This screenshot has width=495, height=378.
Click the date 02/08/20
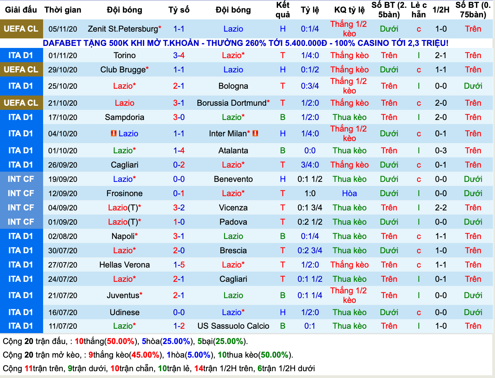pyautogui.click(x=63, y=236)
